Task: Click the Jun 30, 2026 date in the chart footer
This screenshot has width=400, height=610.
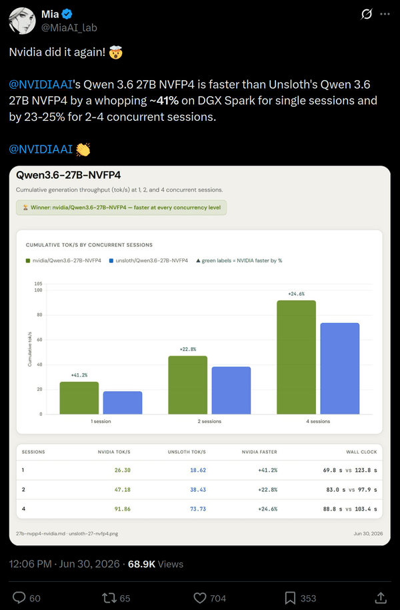Action: click(368, 533)
